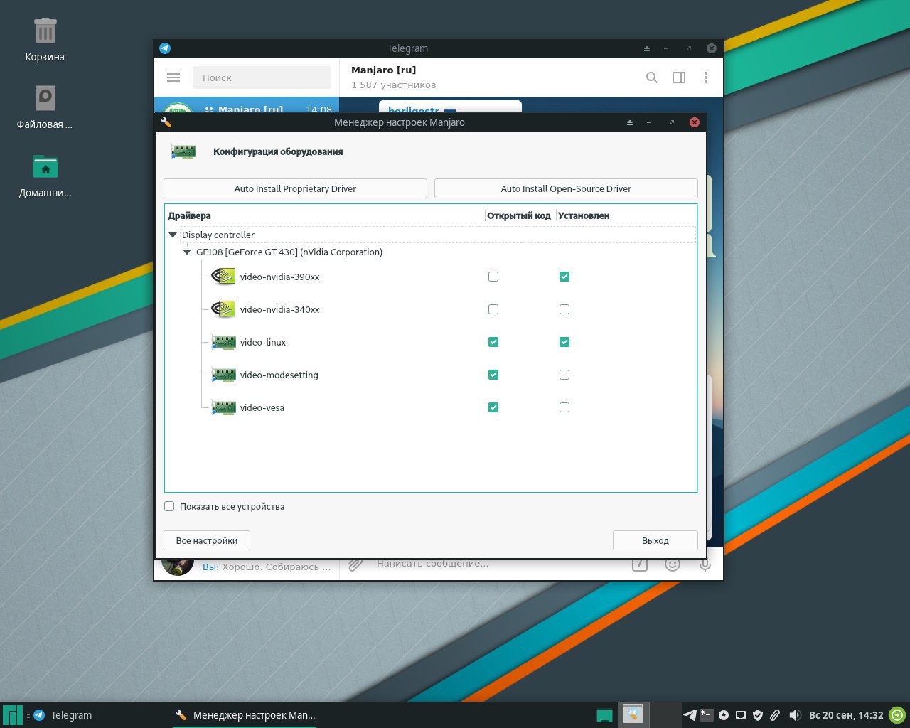Collapse the GF108 GeForce GT 430 node
The height and width of the screenshot is (728, 910).
click(x=187, y=252)
